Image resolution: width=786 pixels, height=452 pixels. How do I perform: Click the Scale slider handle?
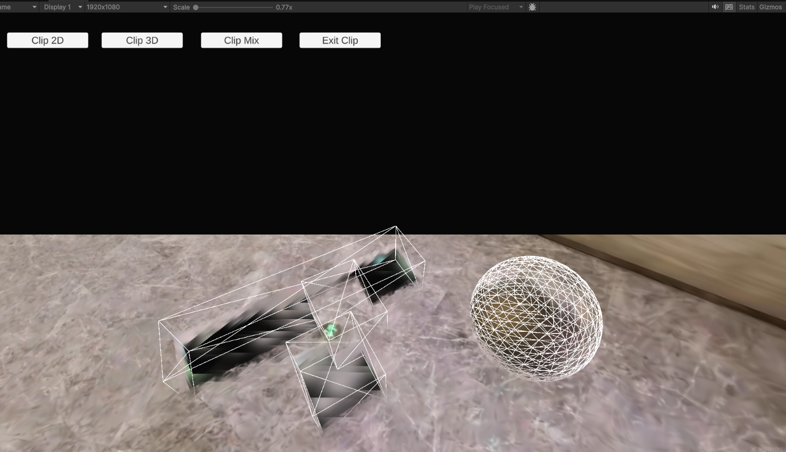[196, 7]
